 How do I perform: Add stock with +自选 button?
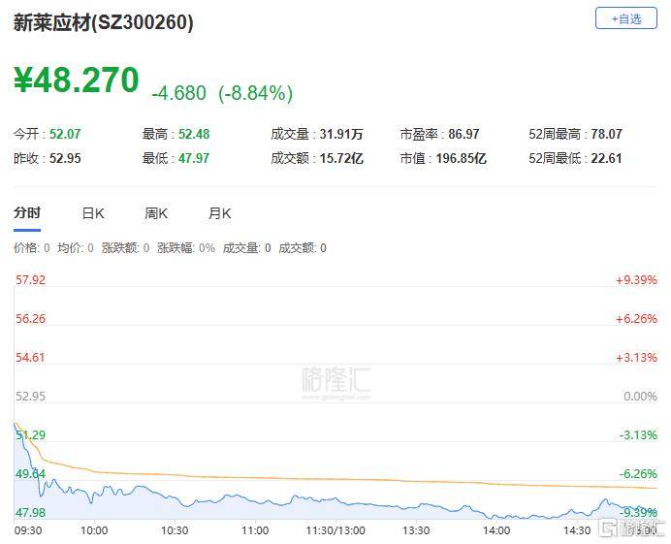pos(625,18)
